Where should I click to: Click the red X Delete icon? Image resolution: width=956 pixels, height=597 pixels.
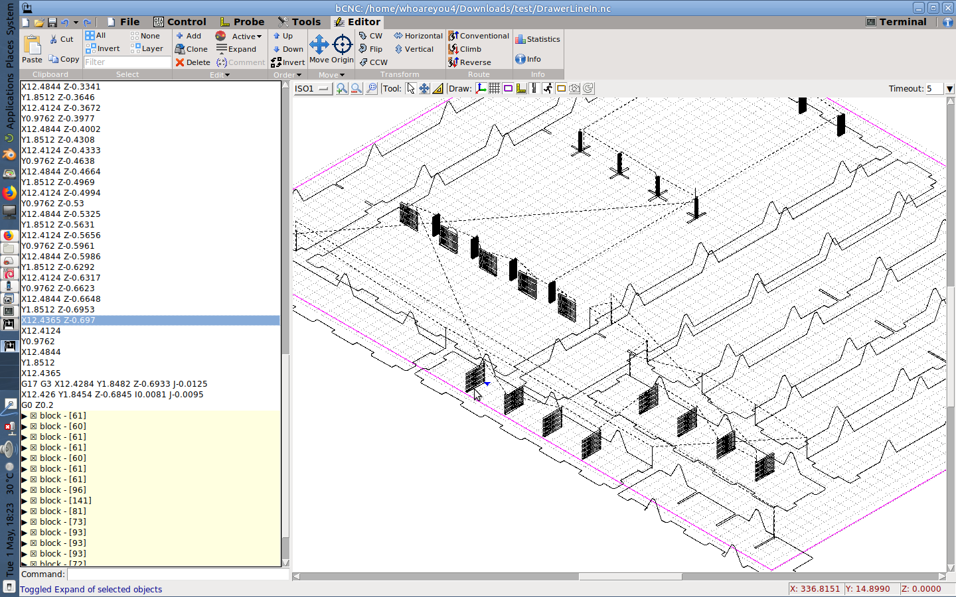180,62
